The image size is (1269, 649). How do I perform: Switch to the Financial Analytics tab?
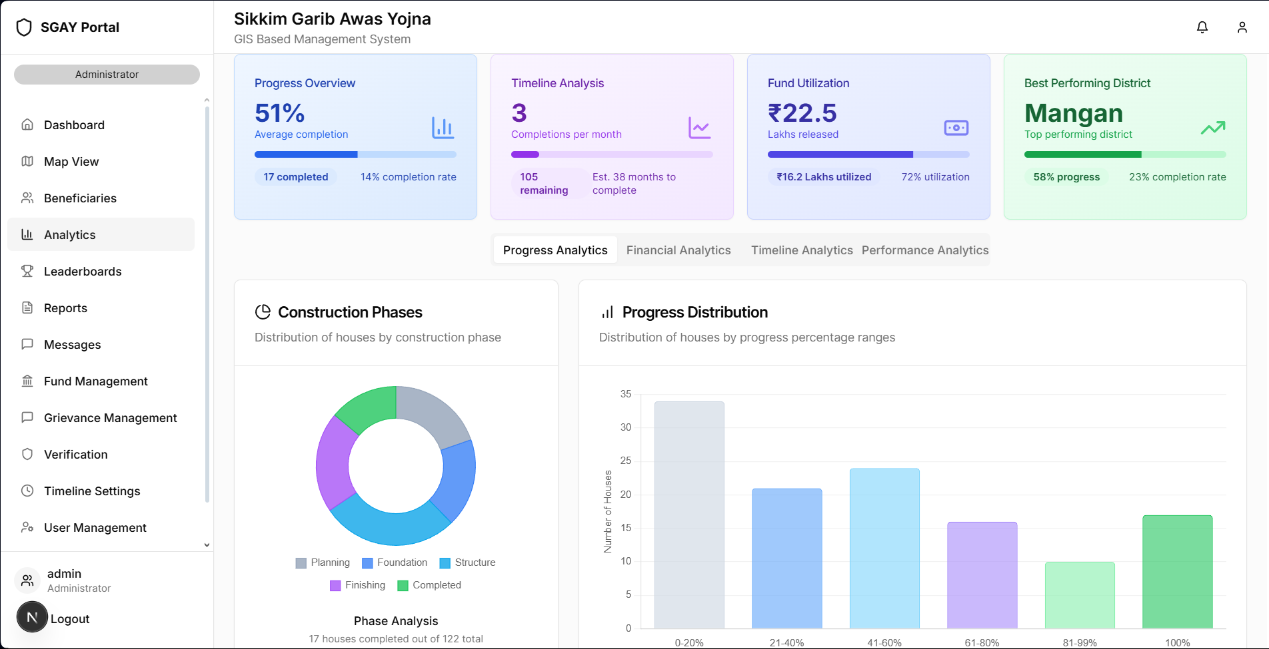coord(678,250)
